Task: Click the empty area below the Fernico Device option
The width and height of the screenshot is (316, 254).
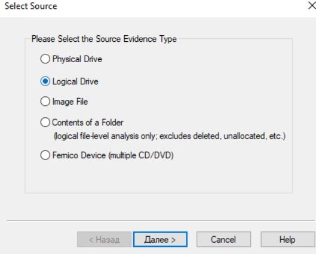Action: pyautogui.click(x=159, y=176)
